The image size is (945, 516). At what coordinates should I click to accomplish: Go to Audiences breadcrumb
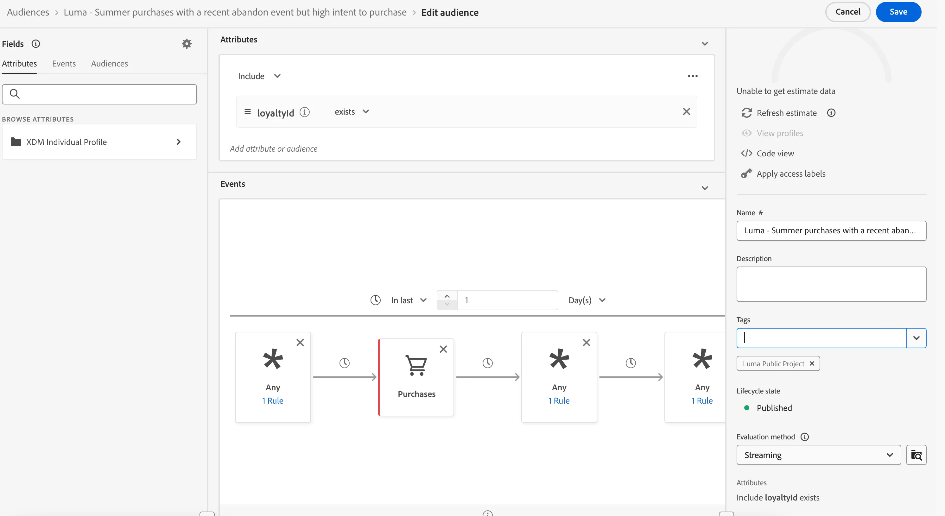[28, 12]
